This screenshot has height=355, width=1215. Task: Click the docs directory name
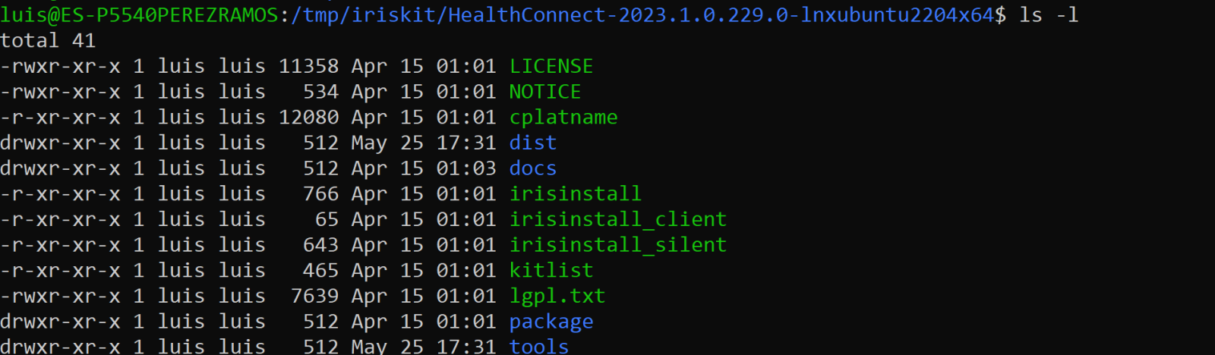tap(532, 168)
